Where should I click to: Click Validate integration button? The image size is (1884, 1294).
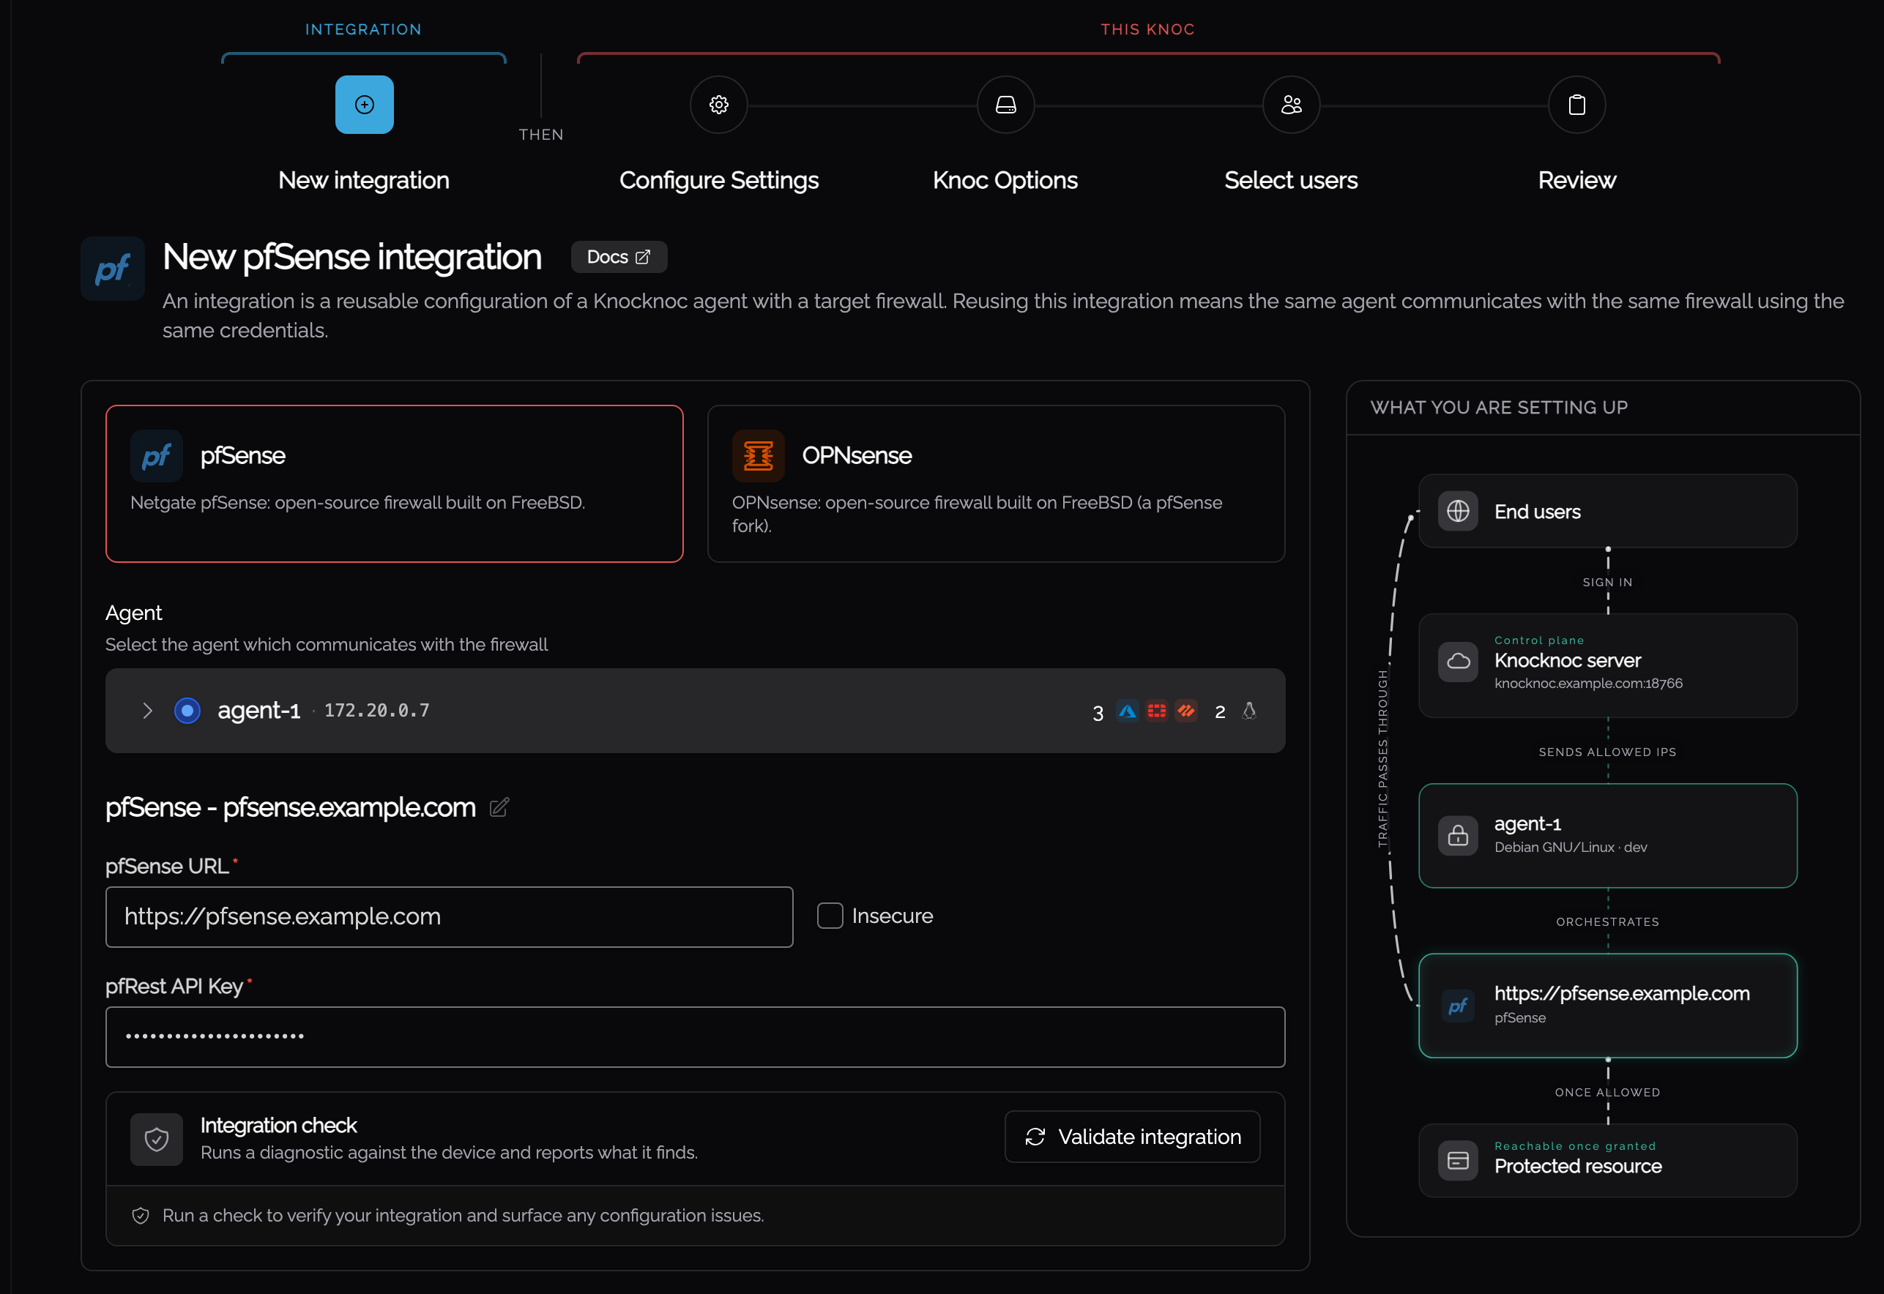point(1132,1137)
